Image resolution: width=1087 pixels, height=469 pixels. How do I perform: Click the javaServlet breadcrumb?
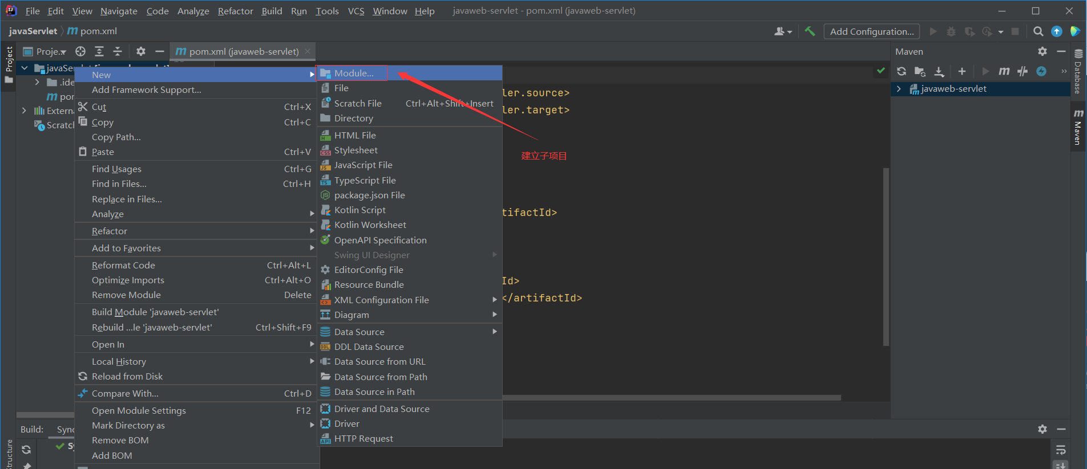pos(33,31)
